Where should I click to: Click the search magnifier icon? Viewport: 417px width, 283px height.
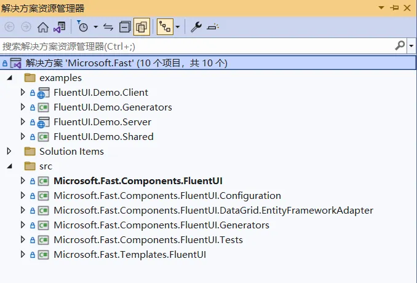click(x=400, y=46)
